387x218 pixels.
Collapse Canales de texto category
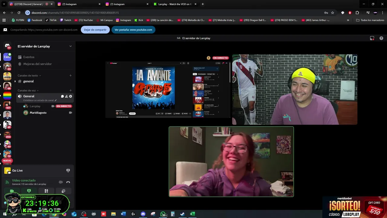click(x=29, y=75)
